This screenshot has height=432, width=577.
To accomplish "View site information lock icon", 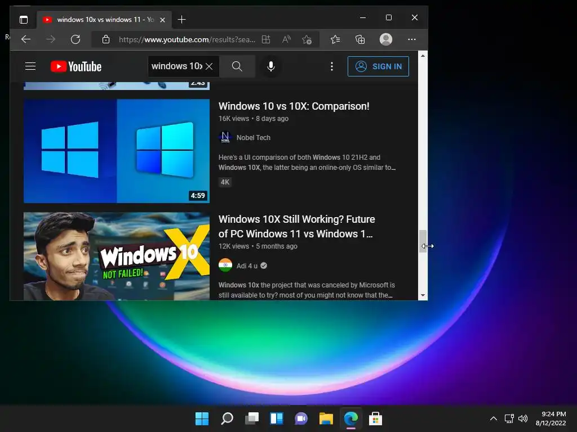I will click(x=105, y=39).
